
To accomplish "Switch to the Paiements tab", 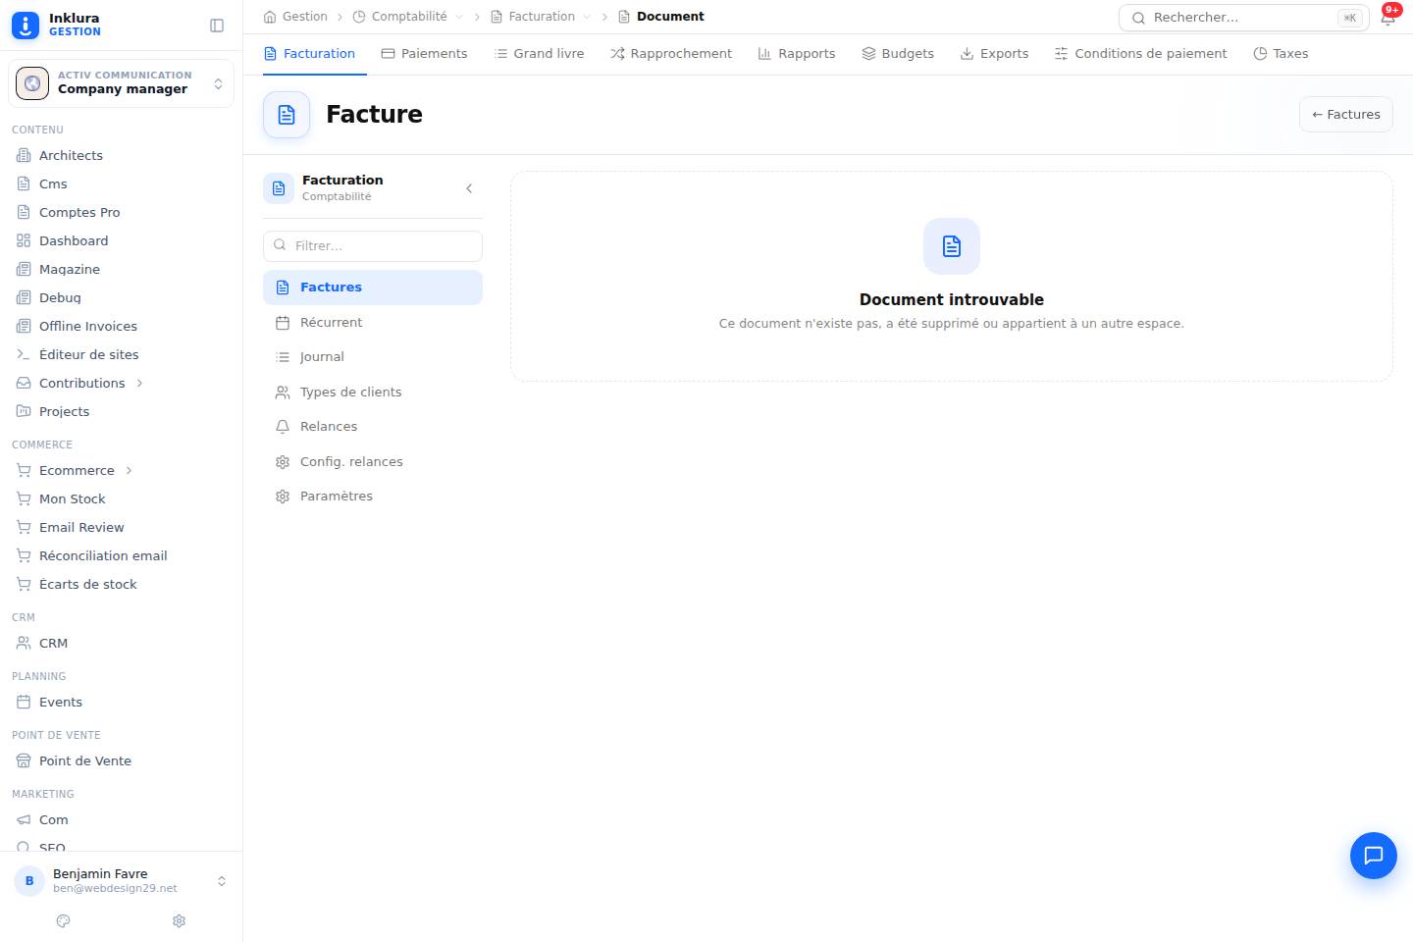I will click(x=424, y=54).
